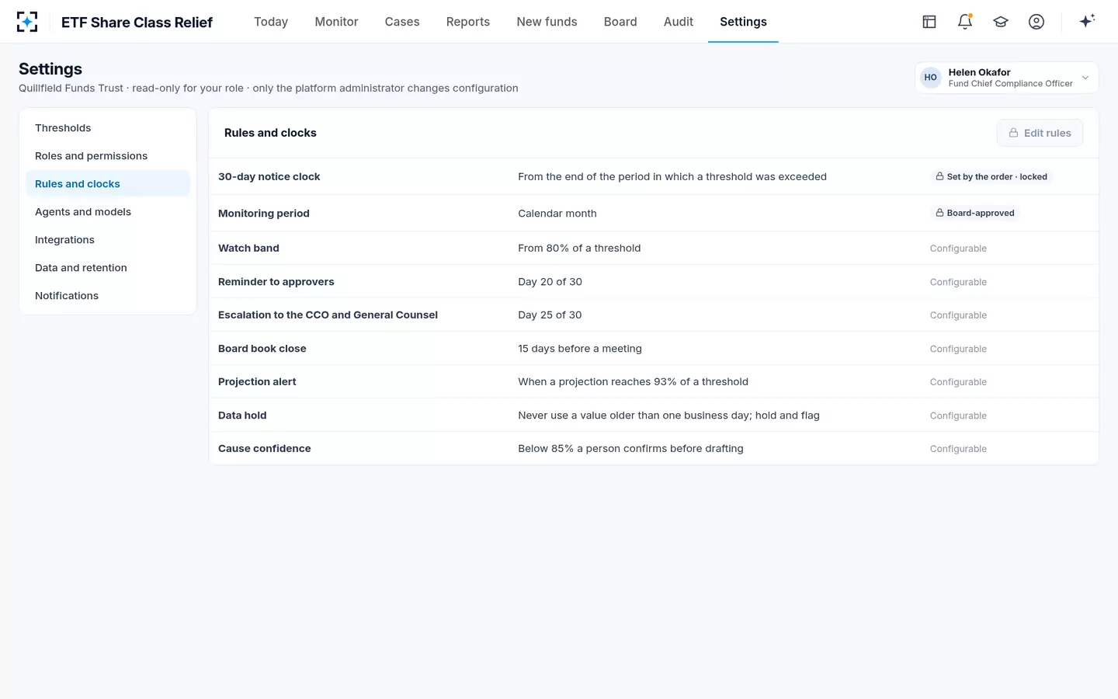Select the Settings tab
The width and height of the screenshot is (1118, 699).
tap(743, 22)
